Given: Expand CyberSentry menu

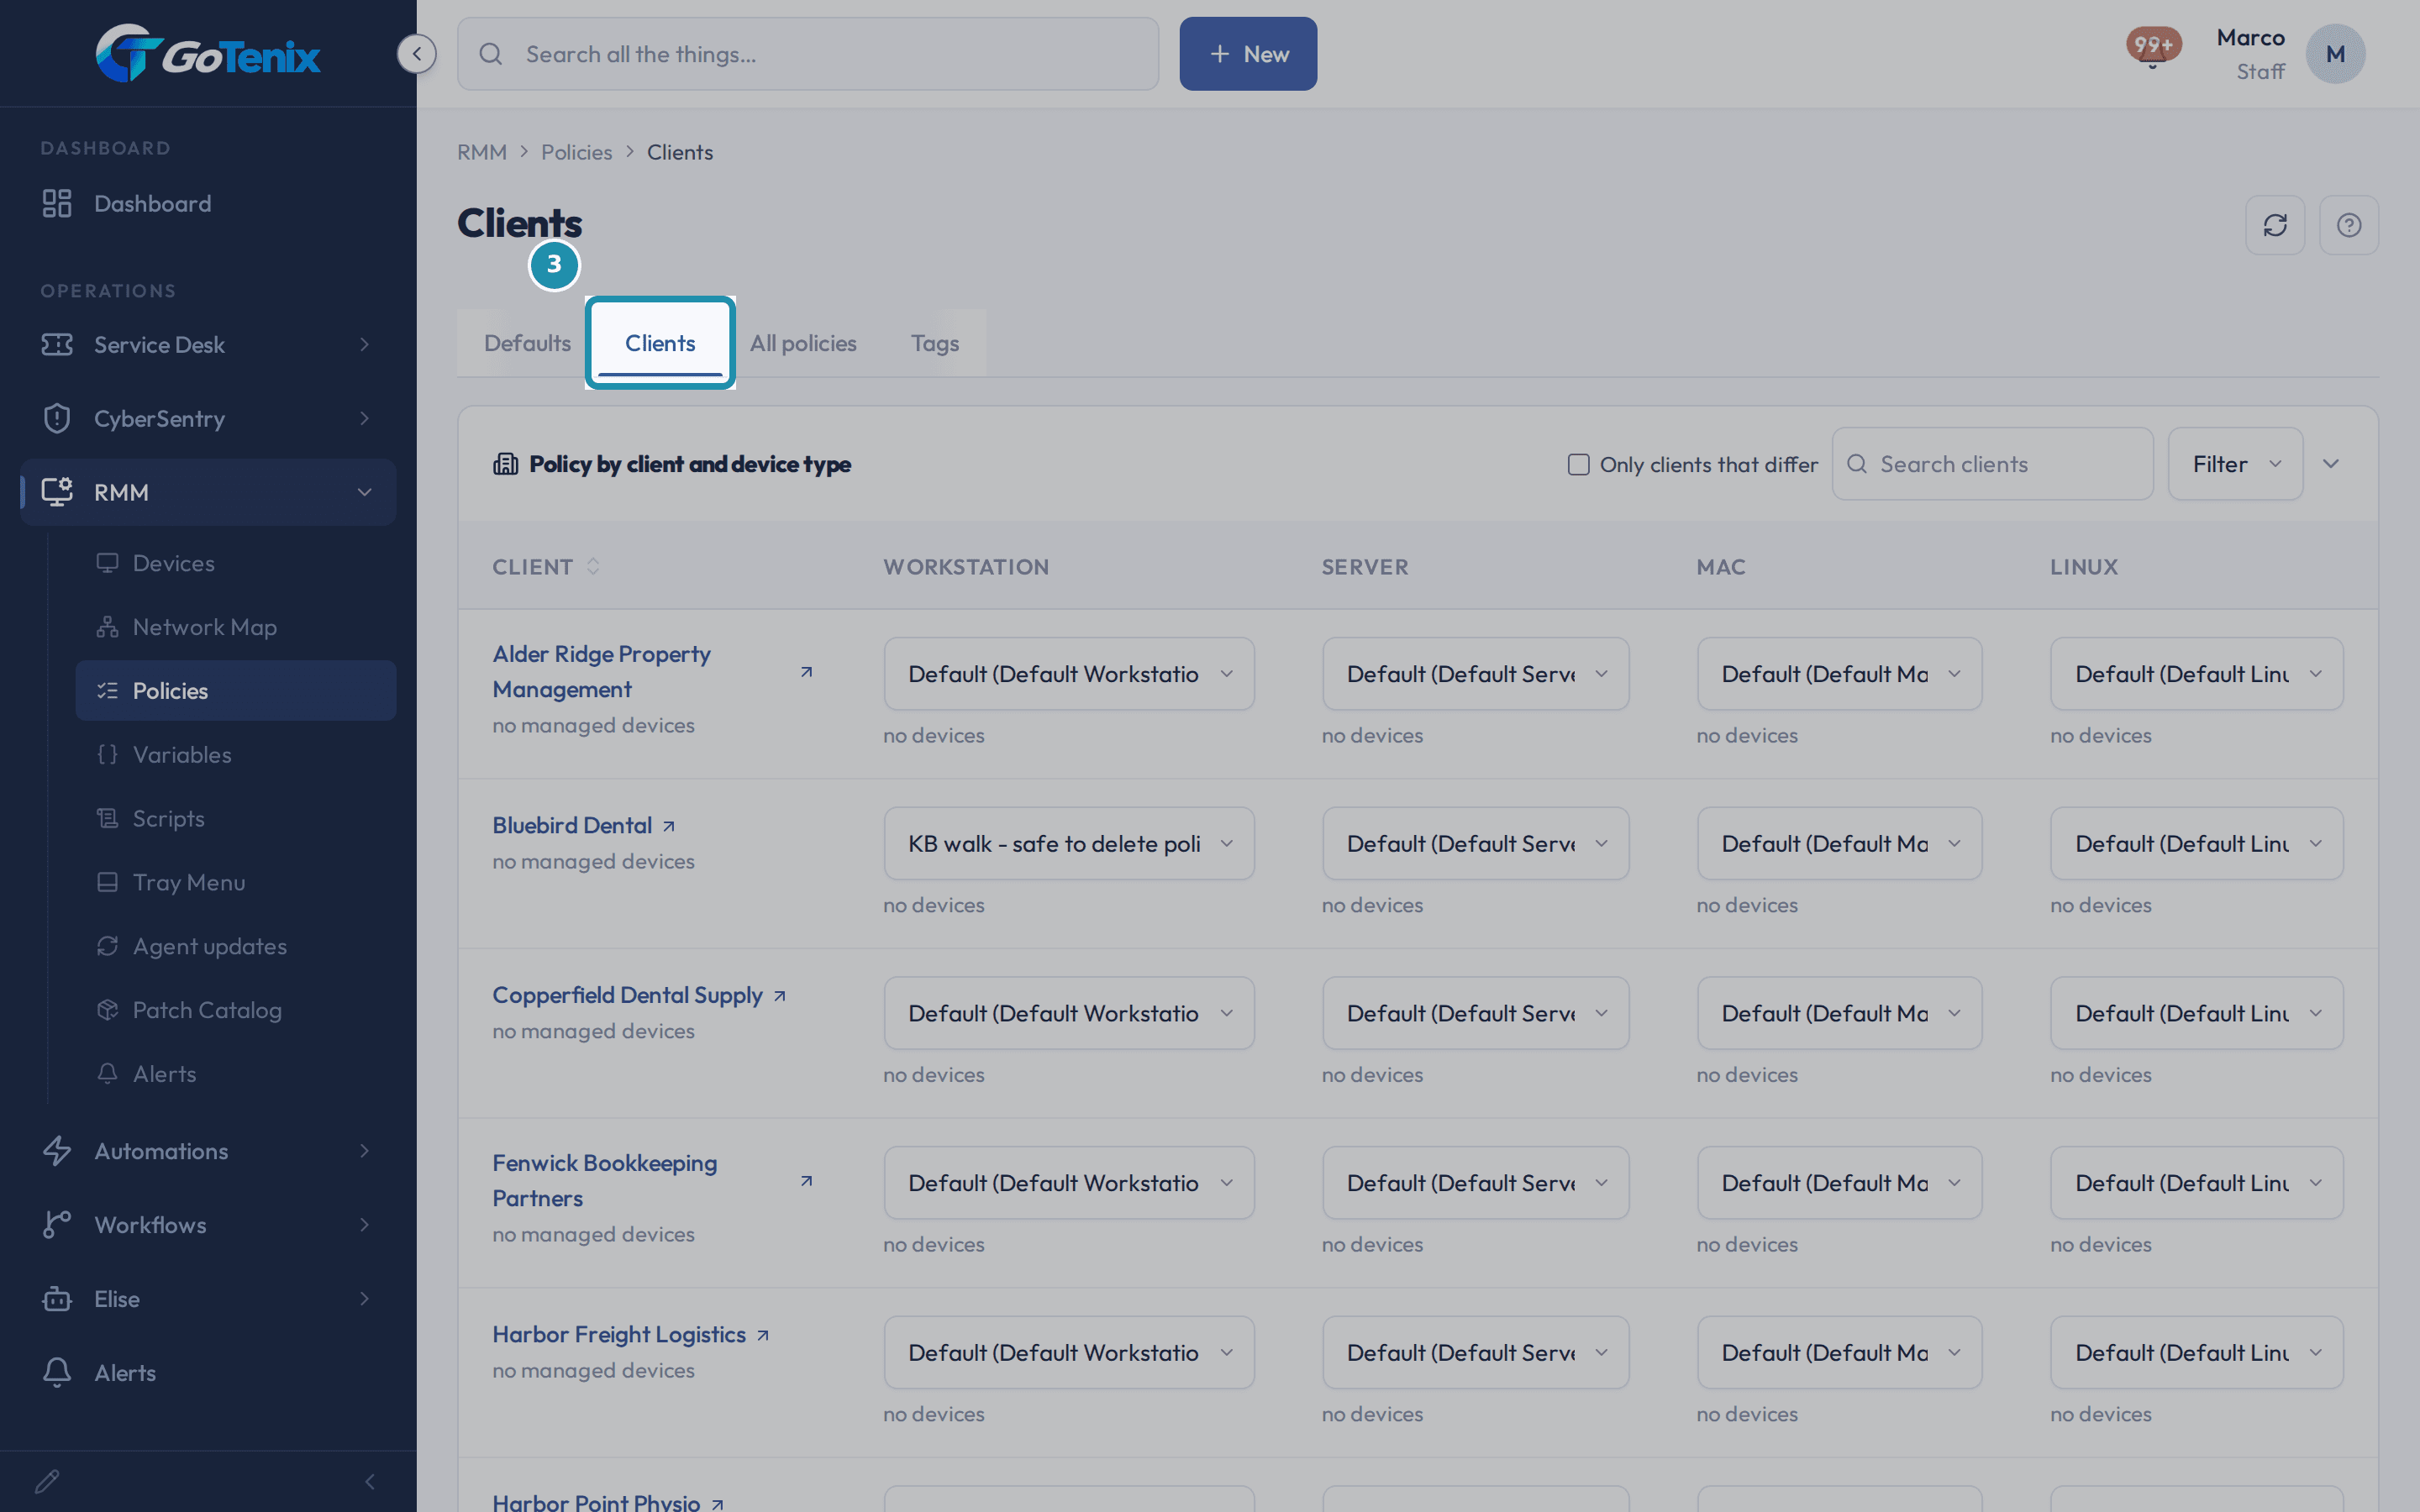Looking at the screenshot, I should (208, 419).
